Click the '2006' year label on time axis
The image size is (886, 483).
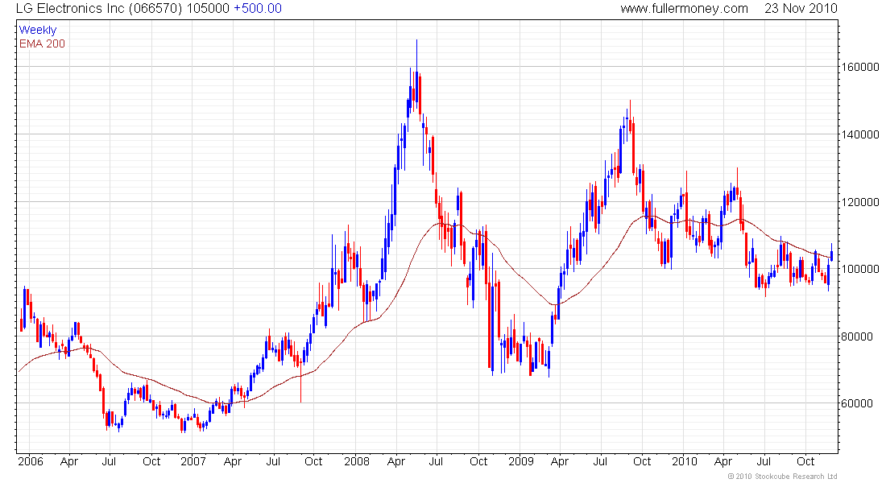(31, 461)
